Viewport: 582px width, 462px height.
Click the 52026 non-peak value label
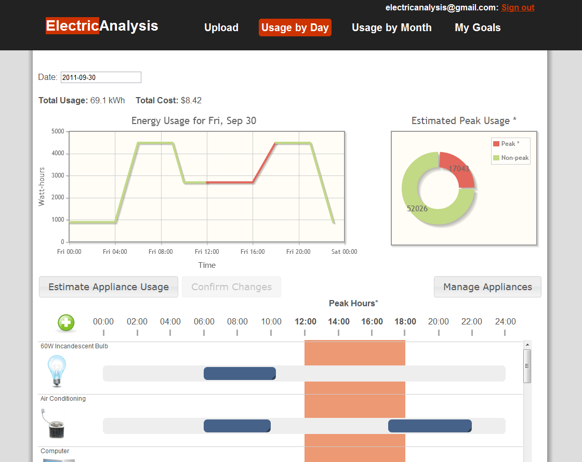417,209
